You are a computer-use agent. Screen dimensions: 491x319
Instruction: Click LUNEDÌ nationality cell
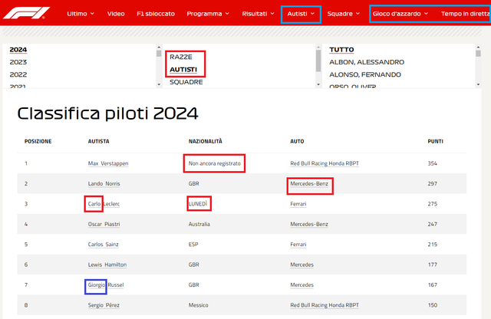point(198,204)
